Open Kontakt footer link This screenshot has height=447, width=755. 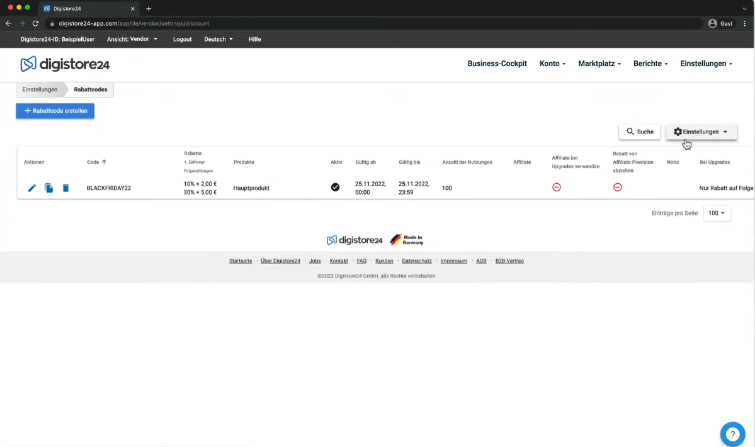(339, 261)
